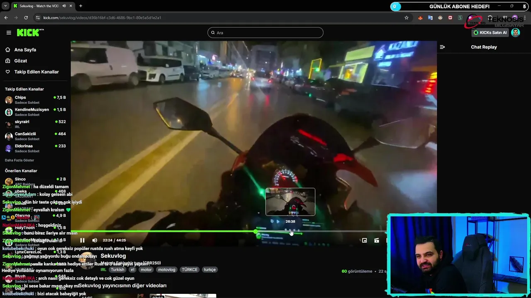Select the turkçe tag
Image resolution: width=531 pixels, height=298 pixels.
tap(209, 269)
